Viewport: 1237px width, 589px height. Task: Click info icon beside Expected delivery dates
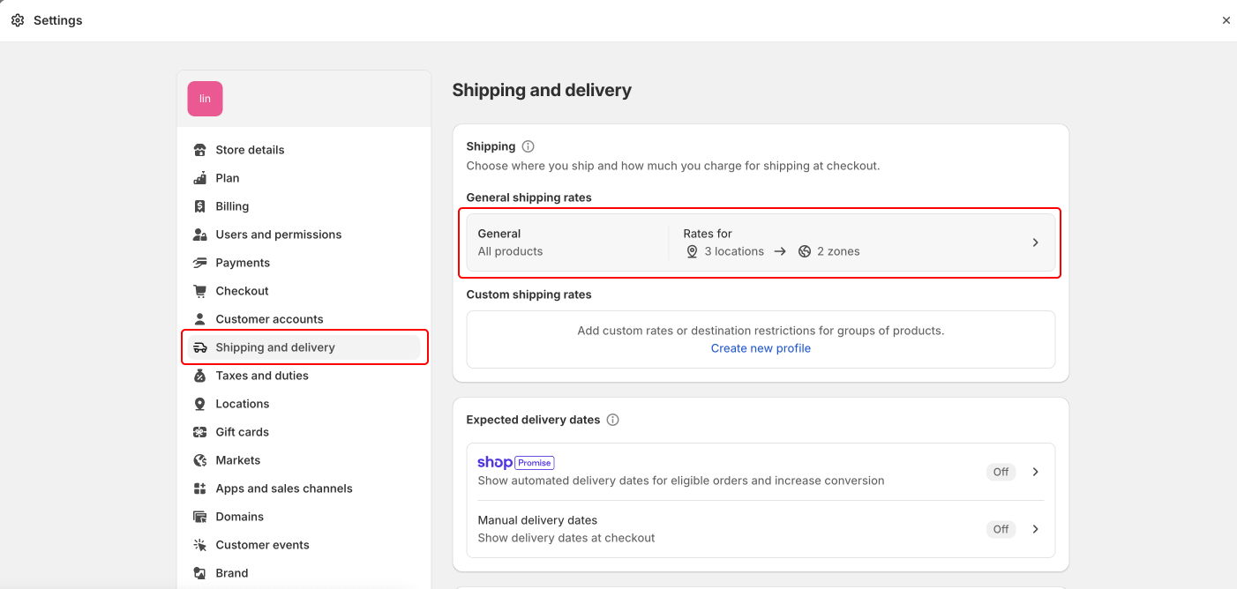pyautogui.click(x=612, y=420)
